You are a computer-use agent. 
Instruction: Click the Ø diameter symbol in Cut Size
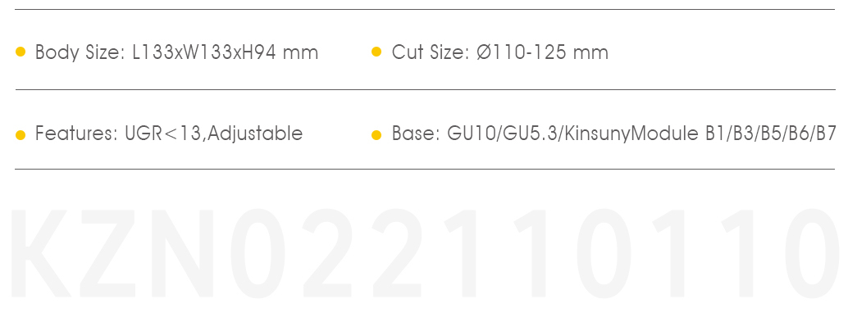[x=484, y=52]
